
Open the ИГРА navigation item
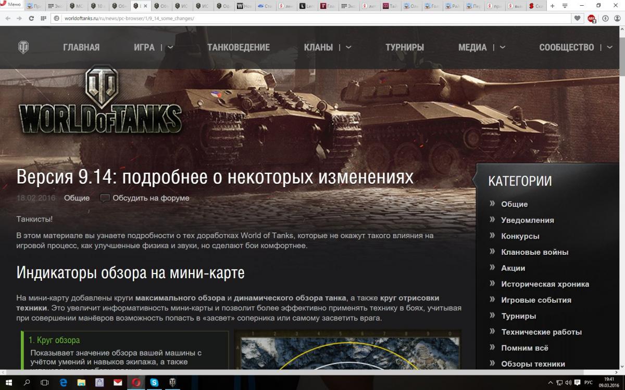[x=144, y=47]
